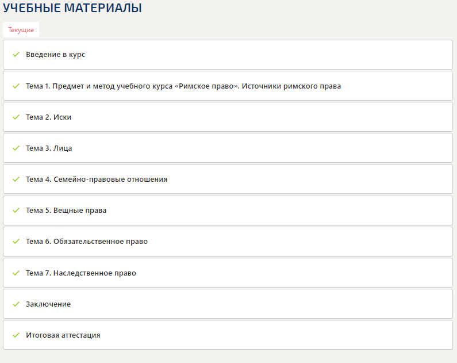Click the checkmark beside Итоговая аттестация

(16, 335)
